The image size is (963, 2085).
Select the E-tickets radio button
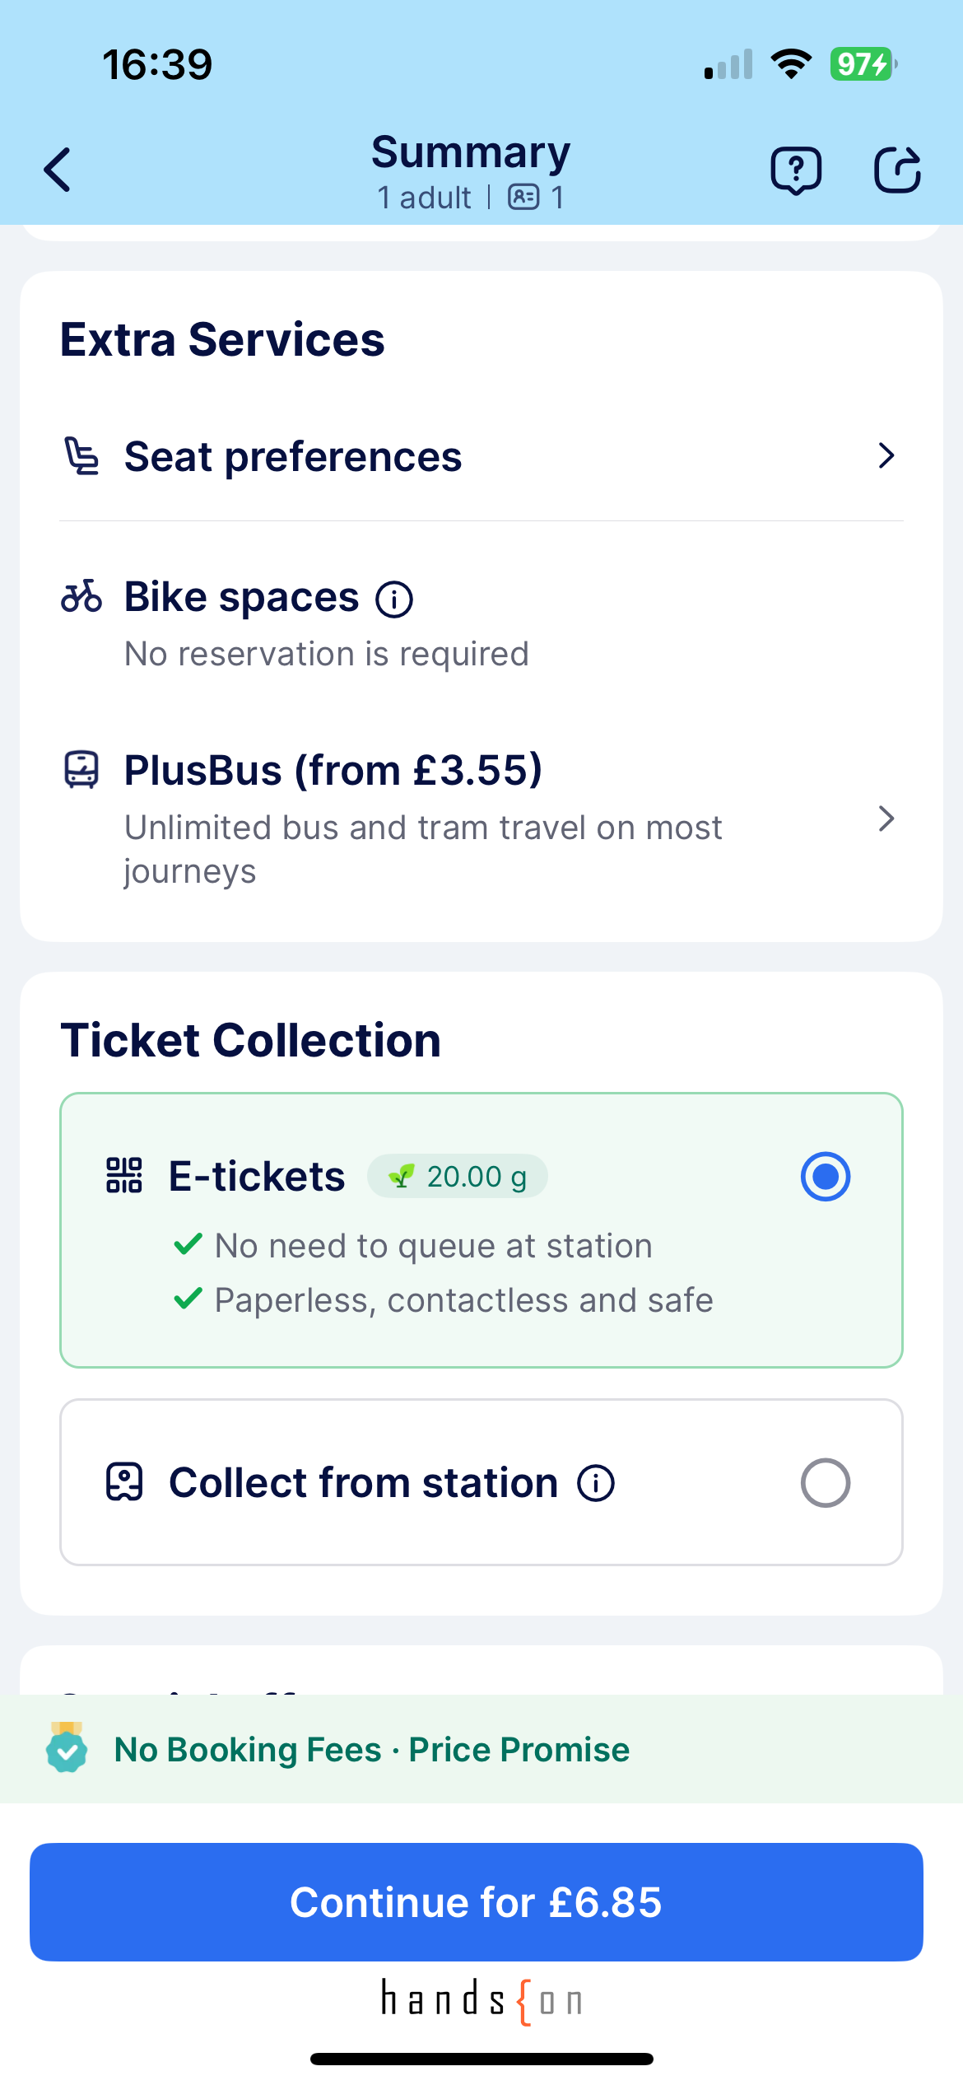click(x=825, y=1177)
